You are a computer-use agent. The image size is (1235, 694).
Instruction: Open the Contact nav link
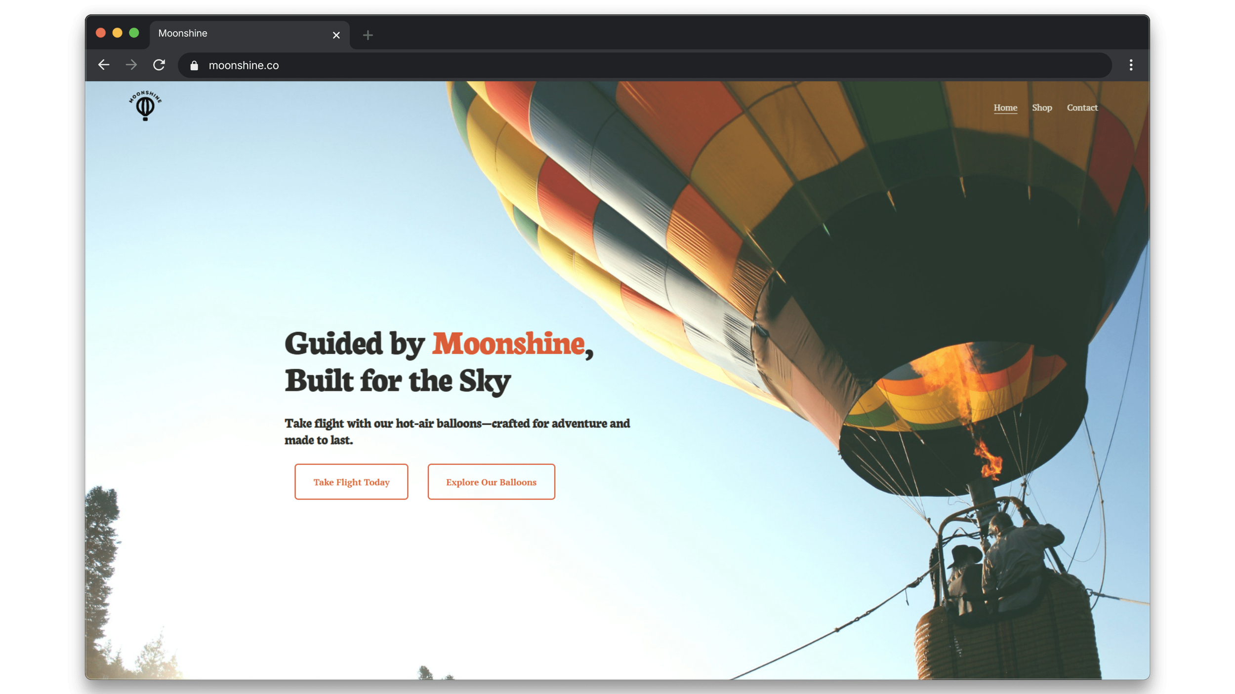click(x=1082, y=108)
